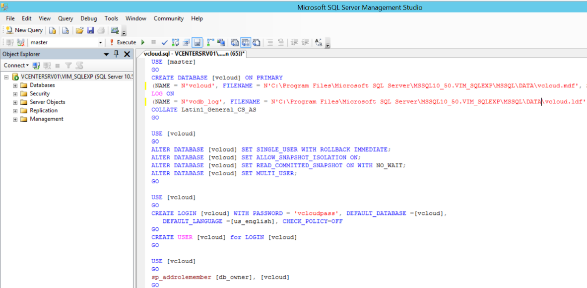Click the 'vcloudpass' password string in code
The image size is (587, 288).
tap(317, 214)
